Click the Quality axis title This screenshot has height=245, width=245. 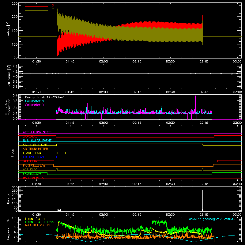[x=8, y=199]
